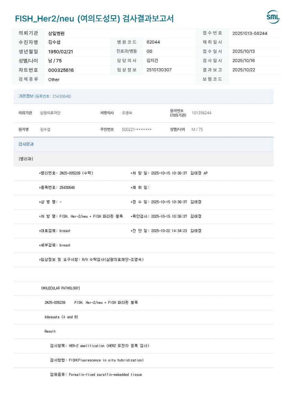Click the SML logo icon

click(273, 17)
